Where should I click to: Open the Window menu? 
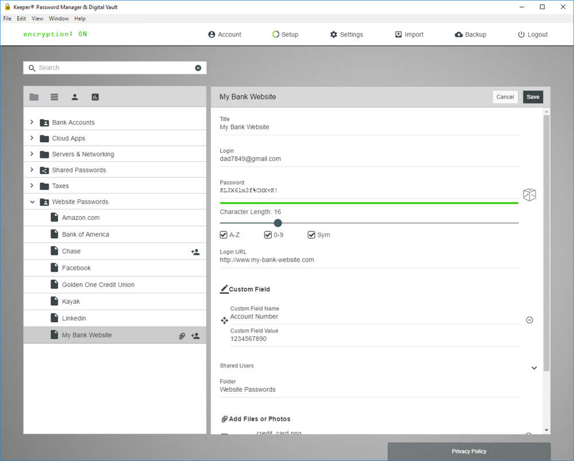(x=59, y=19)
